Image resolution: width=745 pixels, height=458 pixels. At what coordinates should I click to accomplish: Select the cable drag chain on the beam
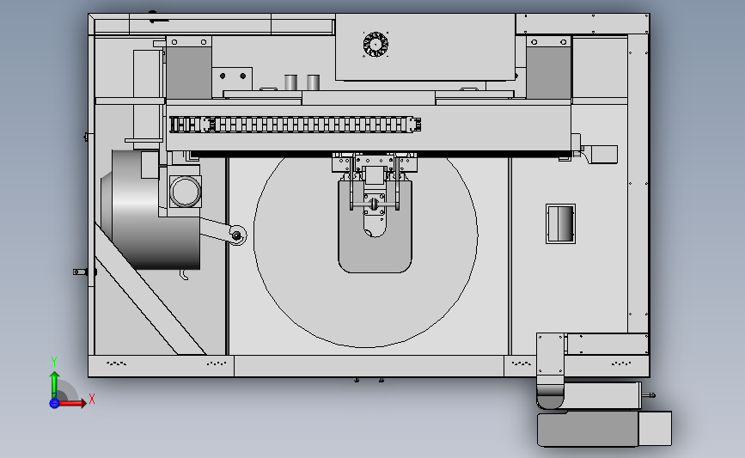(x=295, y=125)
